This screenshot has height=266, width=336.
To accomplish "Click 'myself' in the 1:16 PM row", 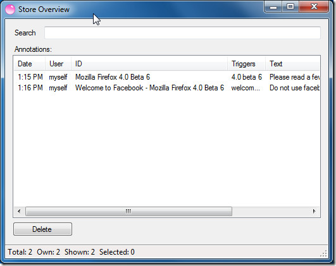I will 58,88.
